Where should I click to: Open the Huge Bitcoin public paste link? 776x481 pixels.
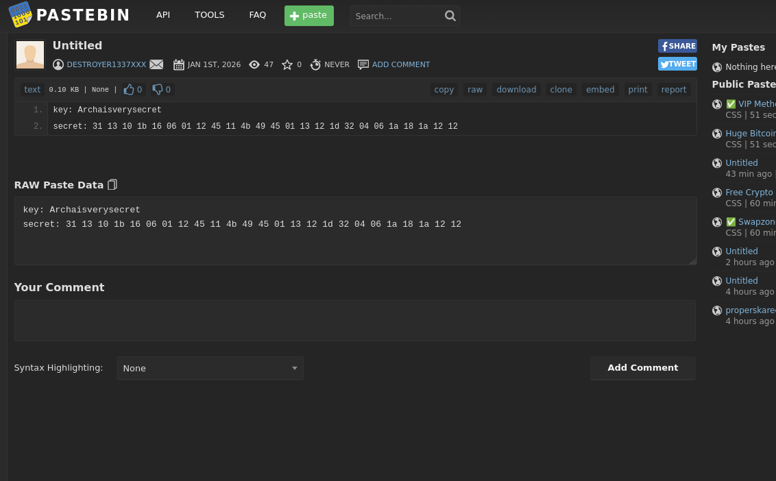tap(750, 134)
